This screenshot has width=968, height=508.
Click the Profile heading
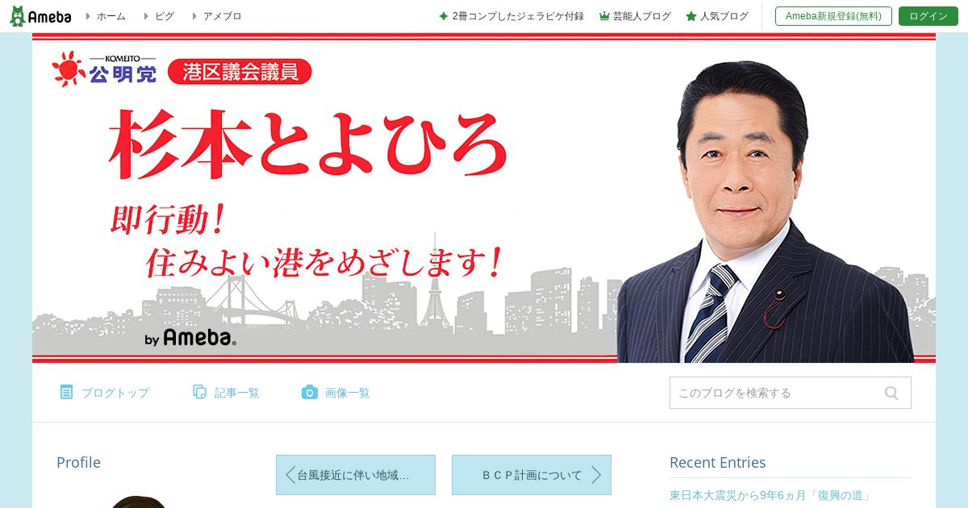click(x=78, y=462)
